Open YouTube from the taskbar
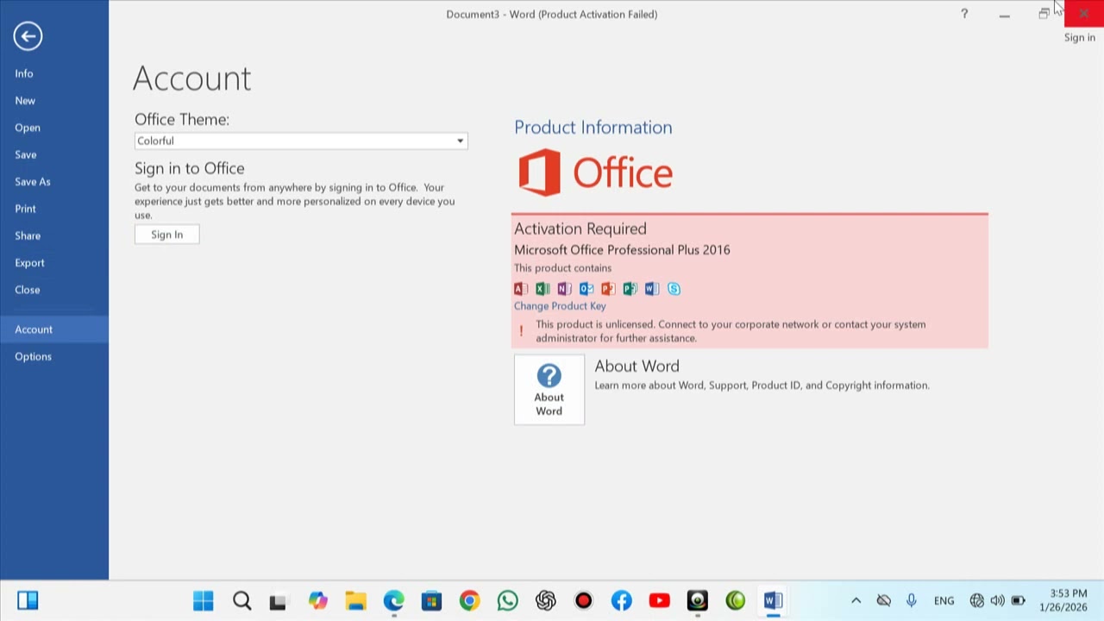Viewport: 1104px width, 621px height. point(659,600)
